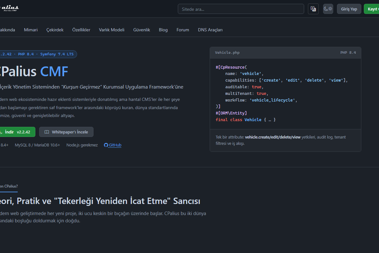This screenshot has width=379, height=253.
Task: Open the Güvenlik nav item
Action: click(141, 30)
